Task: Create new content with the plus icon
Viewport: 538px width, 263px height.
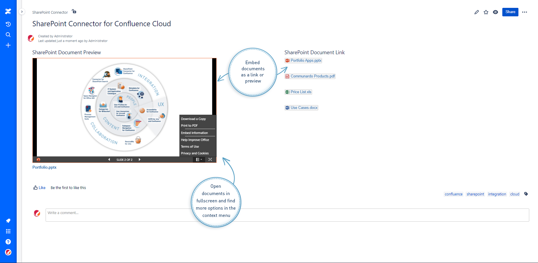Action: [8, 45]
